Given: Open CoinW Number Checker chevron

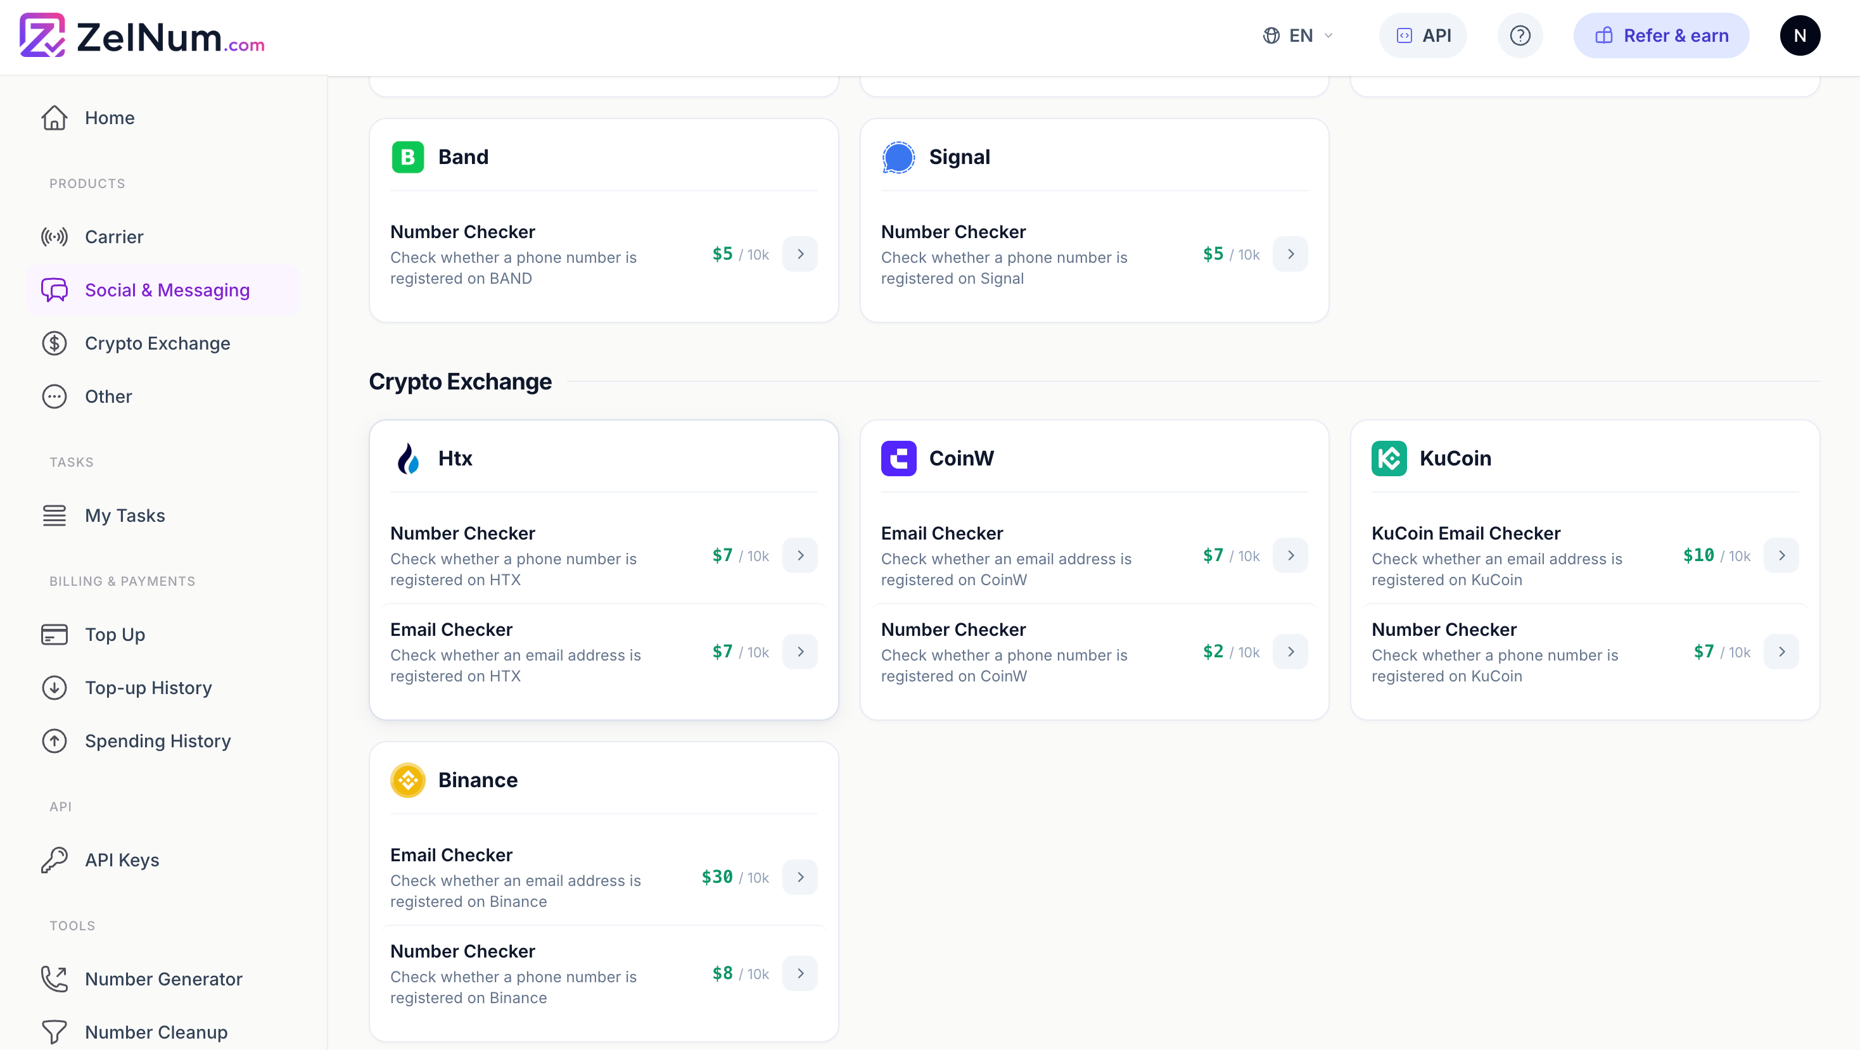Looking at the screenshot, I should click(1291, 652).
